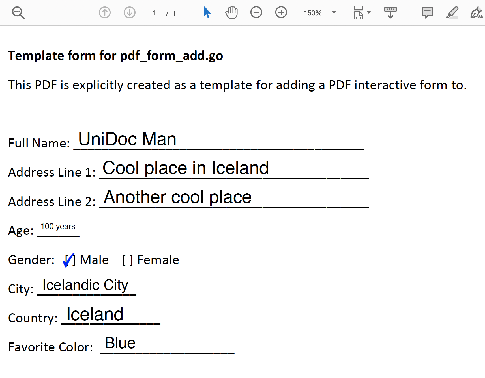Image resolution: width=485 pixels, height=378 pixels.
Task: Zoom in with the plus button
Action: (x=281, y=13)
